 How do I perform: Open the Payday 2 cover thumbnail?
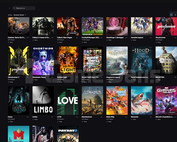[68, 134]
